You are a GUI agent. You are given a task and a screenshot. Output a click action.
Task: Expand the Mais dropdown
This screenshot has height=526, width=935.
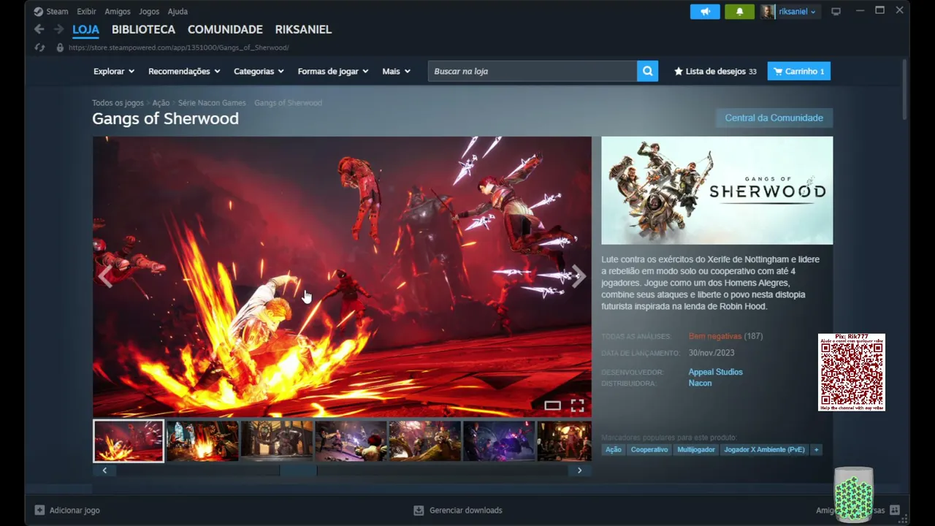pos(396,71)
